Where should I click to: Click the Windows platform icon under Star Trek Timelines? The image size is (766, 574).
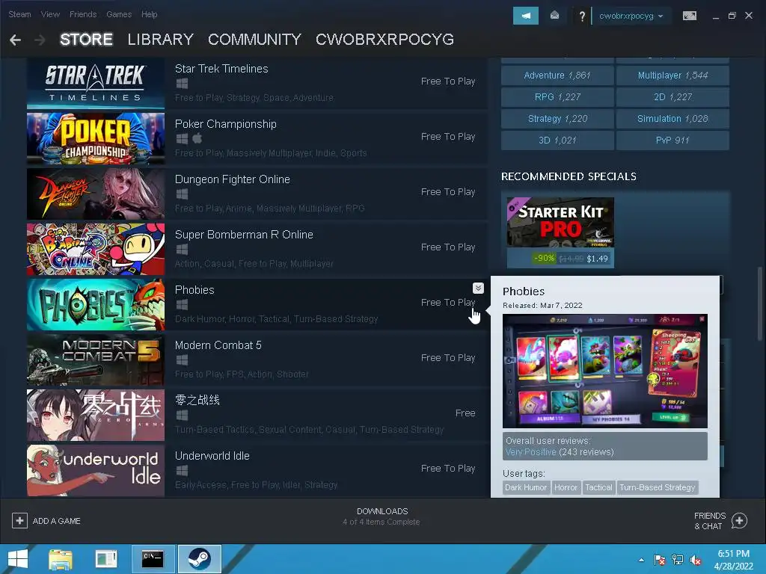point(182,84)
